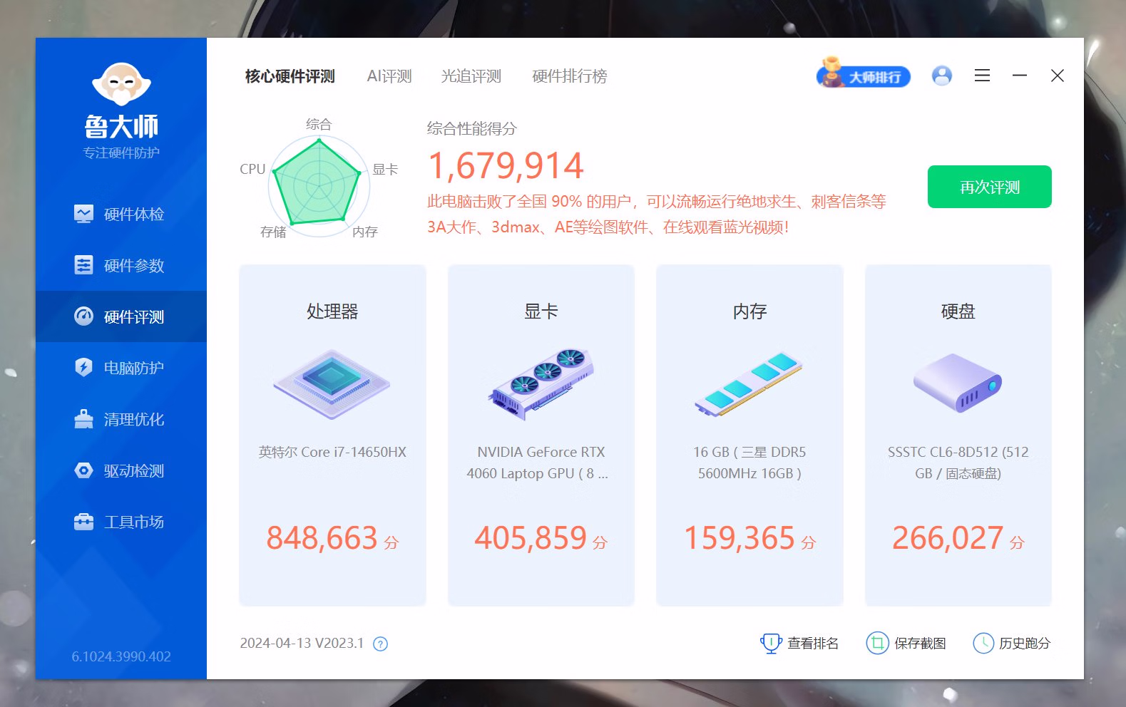The image size is (1126, 707).
Task: Click the radar chart 综合 label
Action: (319, 124)
